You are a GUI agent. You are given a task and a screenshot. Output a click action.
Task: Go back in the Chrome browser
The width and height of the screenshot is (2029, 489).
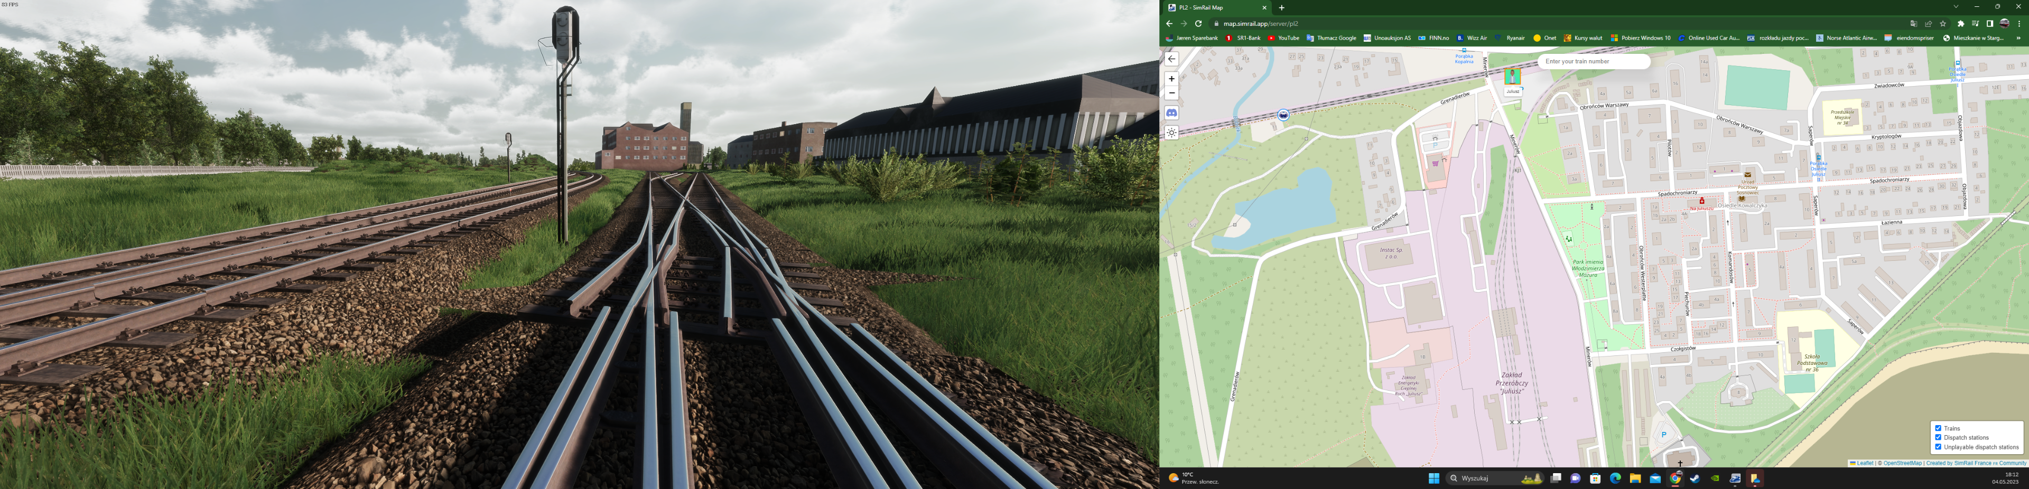coord(1170,24)
